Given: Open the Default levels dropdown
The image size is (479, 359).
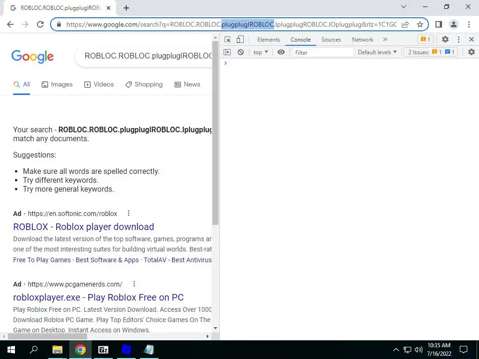Looking at the screenshot, I should (377, 52).
